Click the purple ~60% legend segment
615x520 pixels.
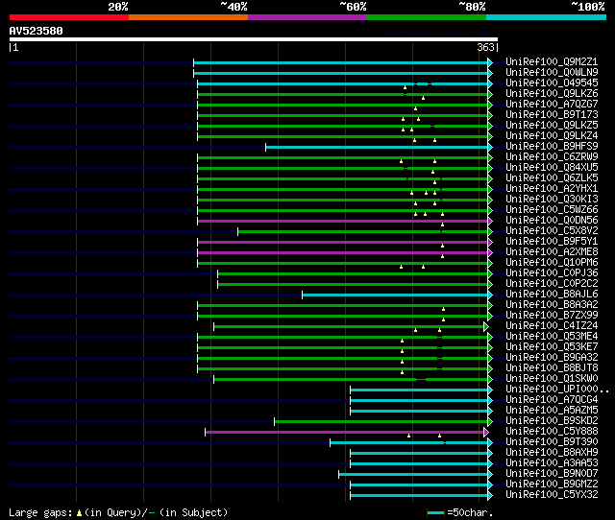(x=307, y=17)
